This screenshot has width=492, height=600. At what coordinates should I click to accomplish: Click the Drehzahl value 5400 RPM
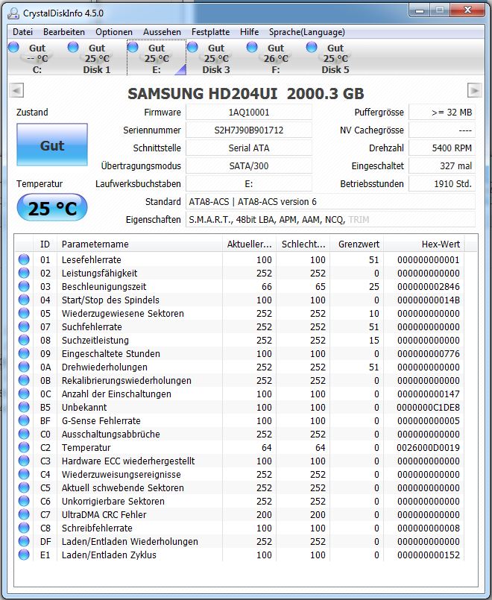(442, 148)
